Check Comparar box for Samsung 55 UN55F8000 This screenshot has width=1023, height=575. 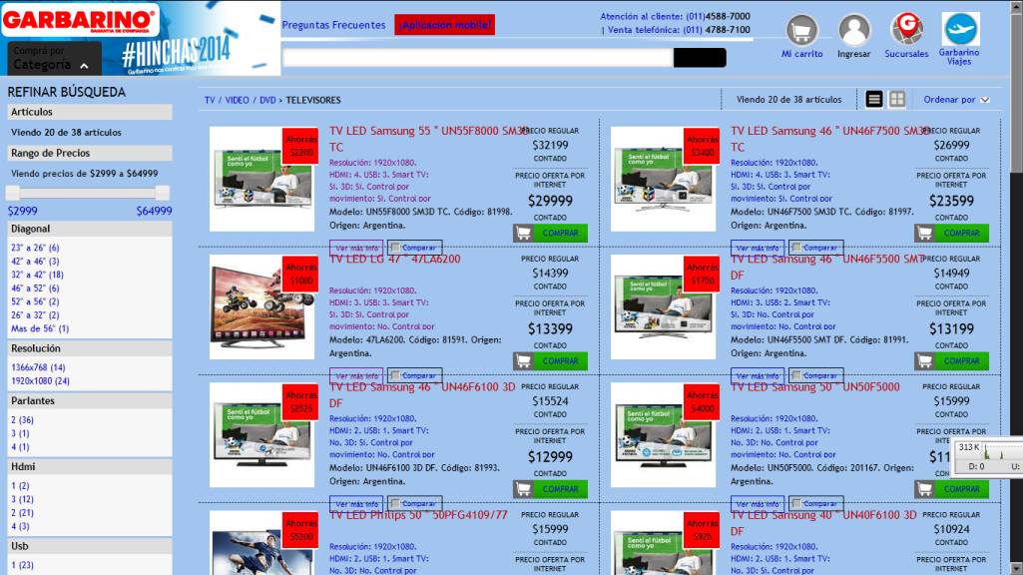(x=394, y=248)
